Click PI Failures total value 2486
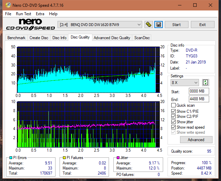The height and width of the screenshot is (181, 221). point(102,173)
